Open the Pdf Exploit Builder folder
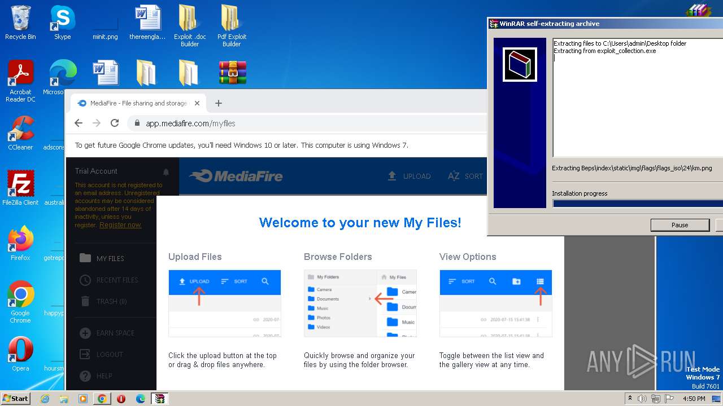The width and height of the screenshot is (723, 406). (x=232, y=25)
